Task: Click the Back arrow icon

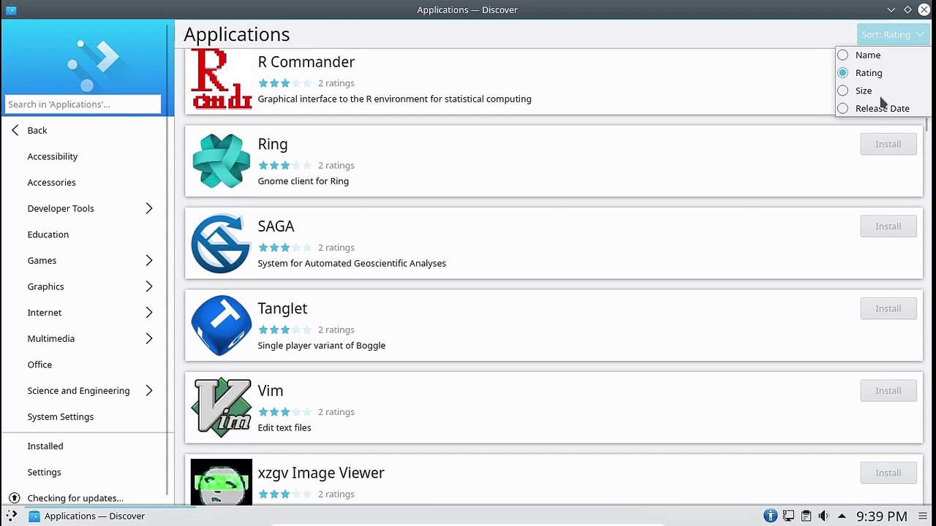Action: tap(15, 130)
